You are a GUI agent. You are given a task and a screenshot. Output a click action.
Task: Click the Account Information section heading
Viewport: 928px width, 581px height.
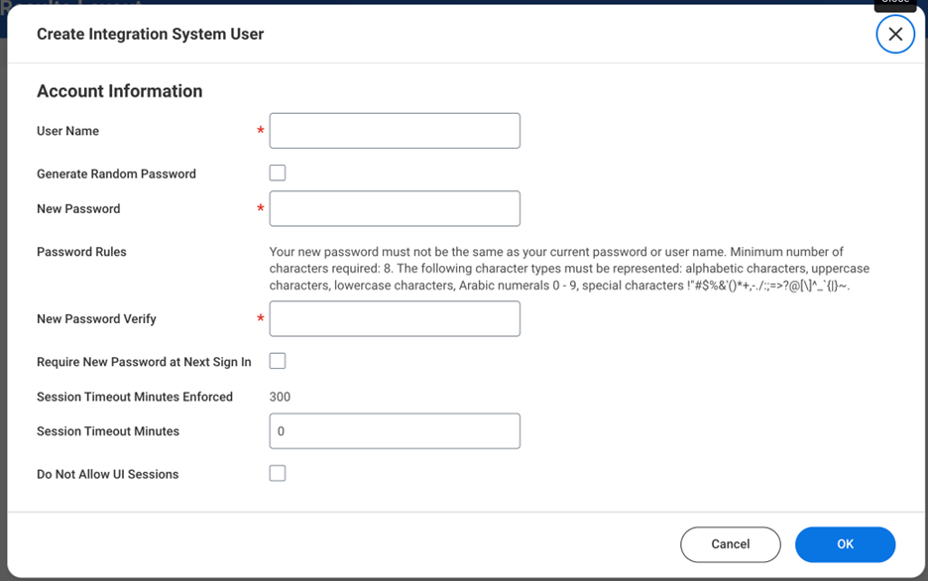[119, 91]
